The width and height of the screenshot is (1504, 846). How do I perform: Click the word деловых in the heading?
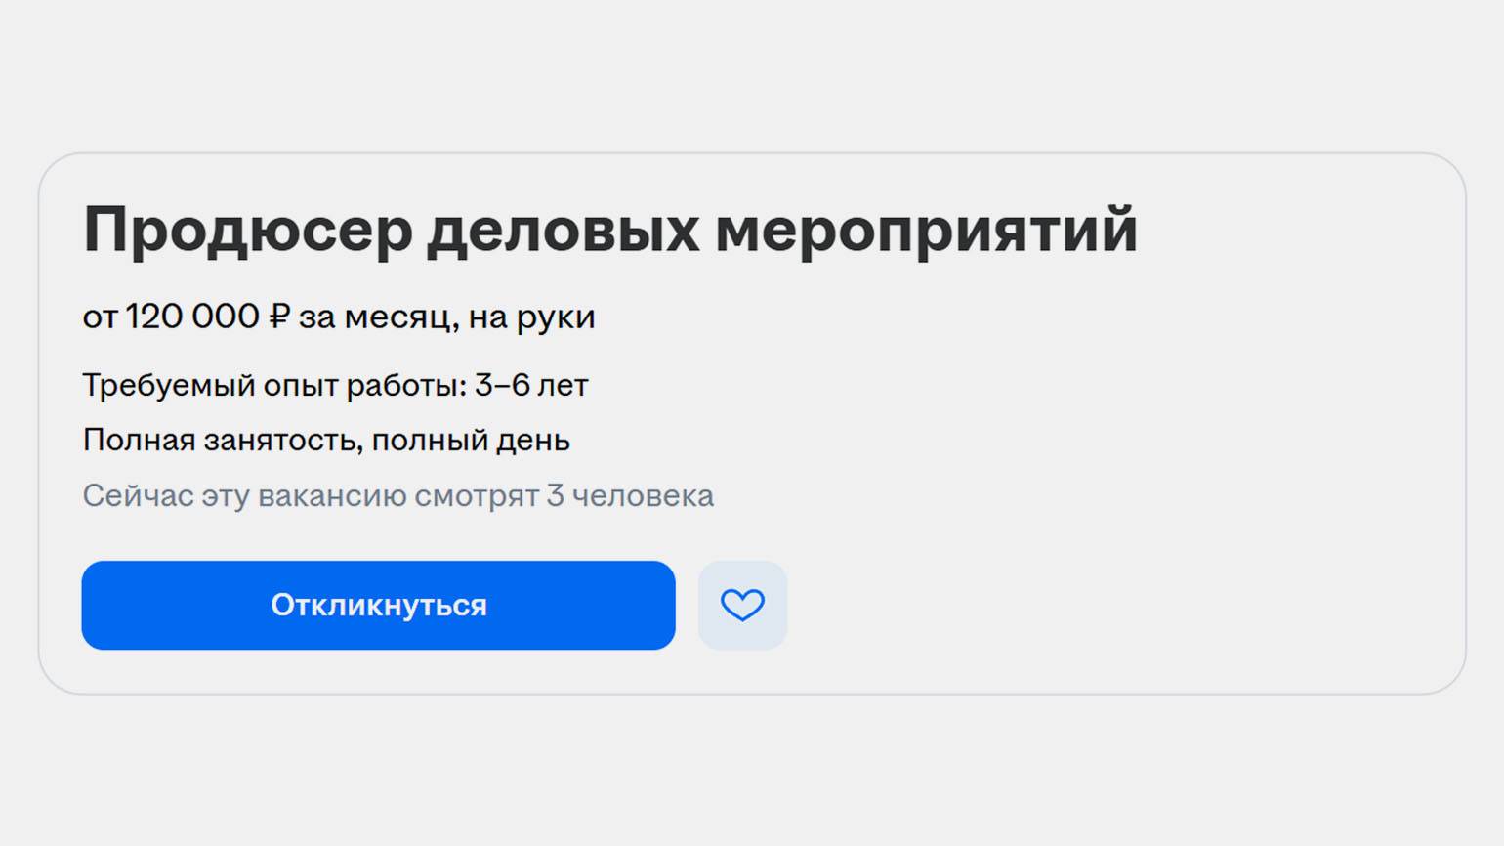point(564,231)
